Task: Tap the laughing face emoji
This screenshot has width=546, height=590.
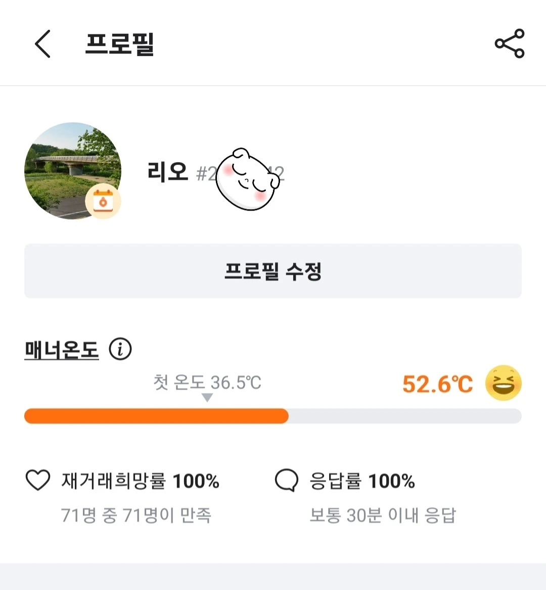Action: click(503, 383)
